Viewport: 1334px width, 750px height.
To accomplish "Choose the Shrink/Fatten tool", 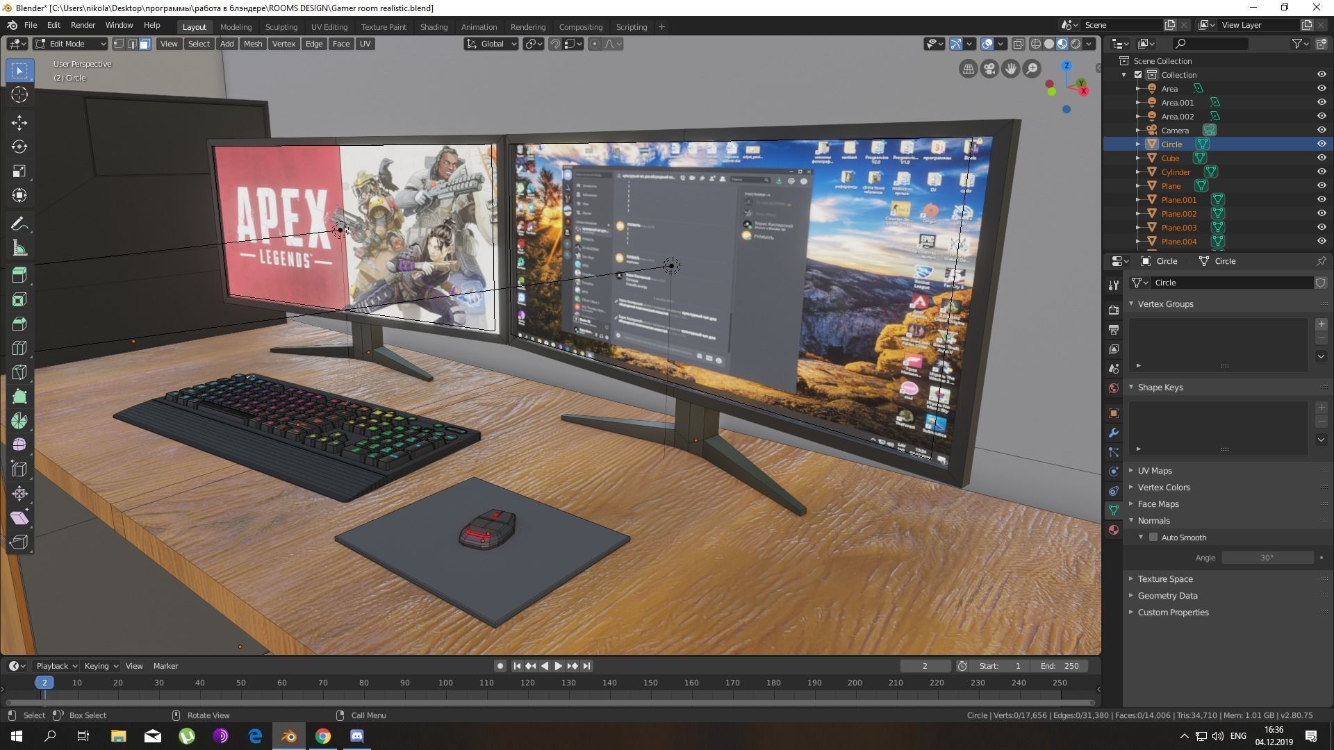I will [19, 494].
